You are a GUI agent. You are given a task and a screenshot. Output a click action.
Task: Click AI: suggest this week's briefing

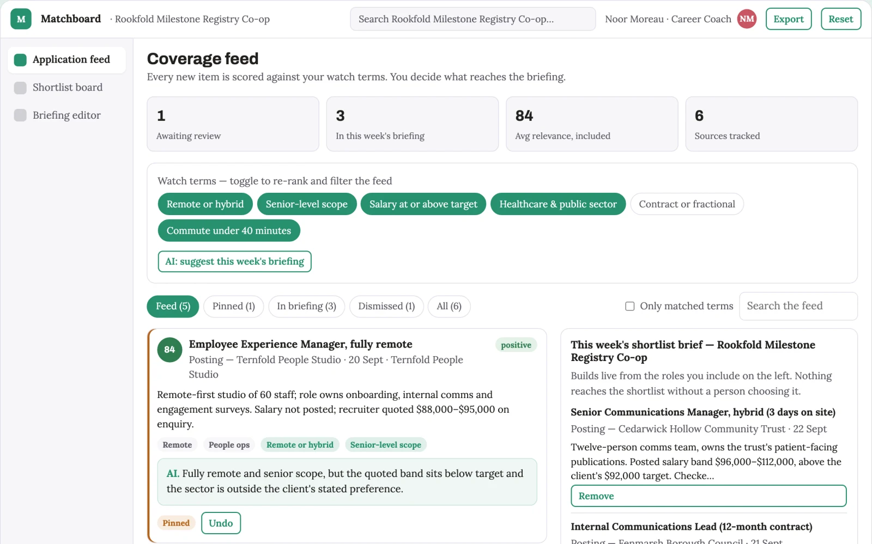(234, 261)
